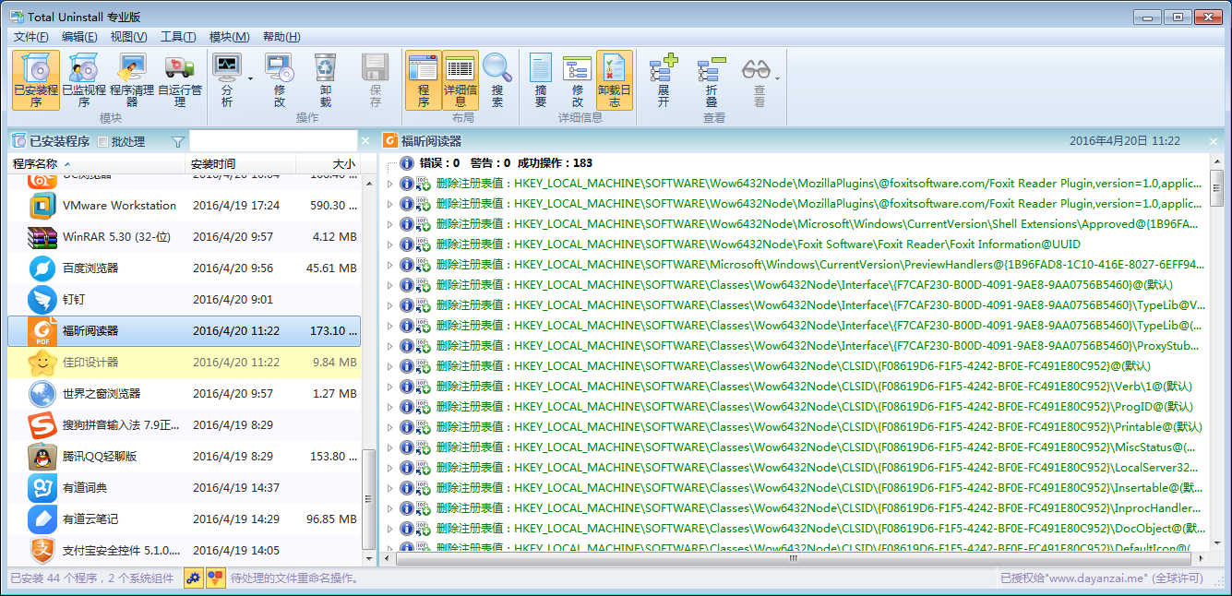
Task: Toggle the 详细信息 layout button
Action: tap(460, 79)
